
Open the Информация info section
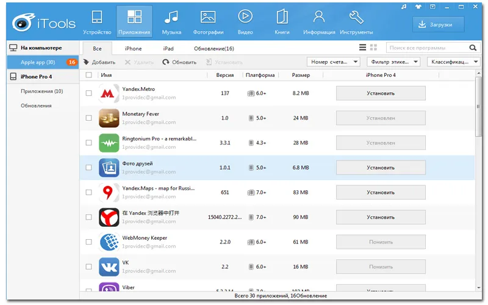click(x=319, y=22)
